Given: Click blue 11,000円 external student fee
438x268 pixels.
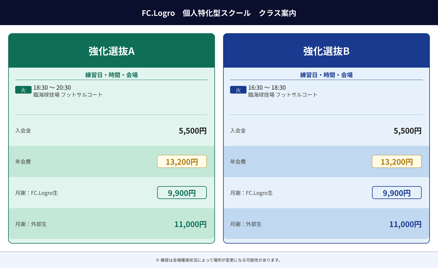Looking at the screenshot, I should 405,224.
